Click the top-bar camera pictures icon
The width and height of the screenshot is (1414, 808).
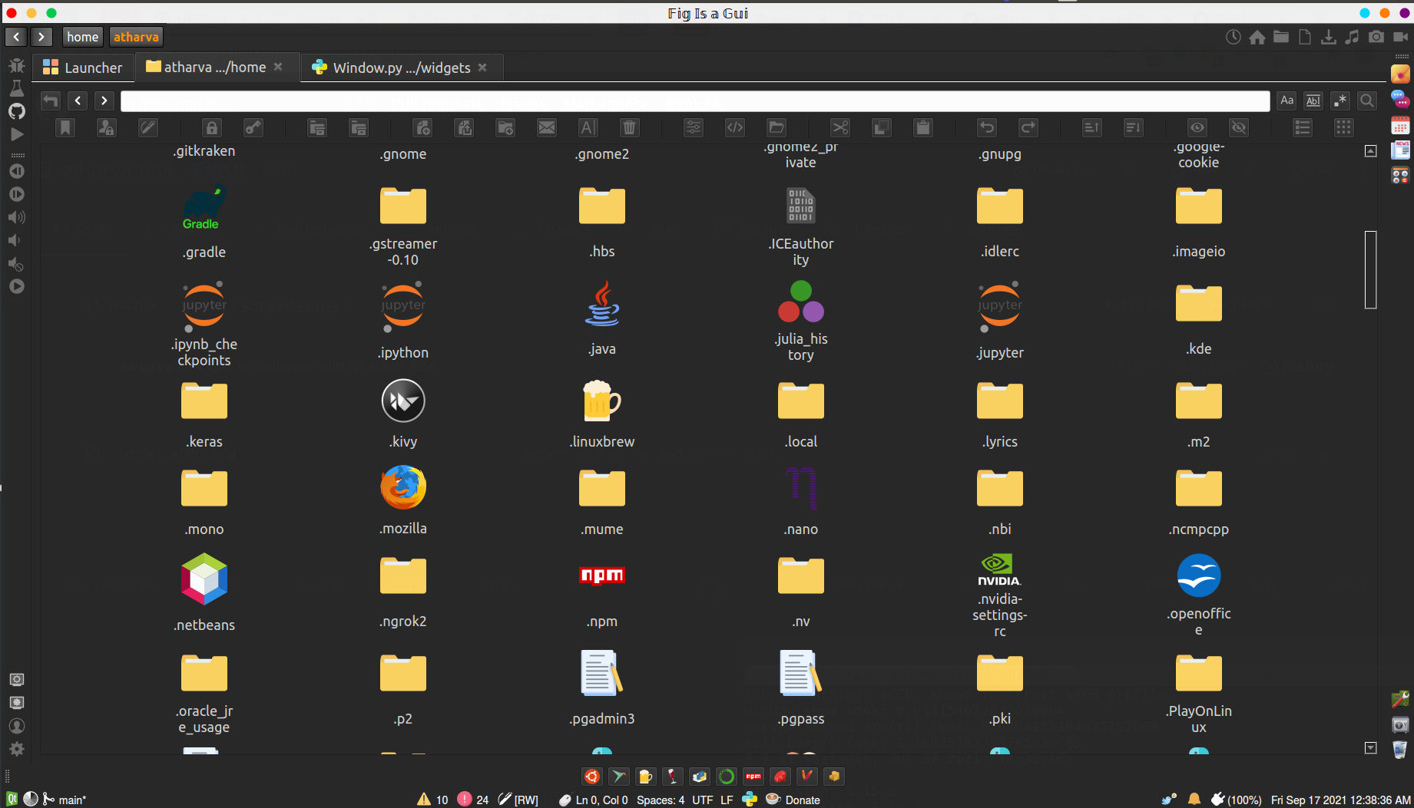[1376, 37]
